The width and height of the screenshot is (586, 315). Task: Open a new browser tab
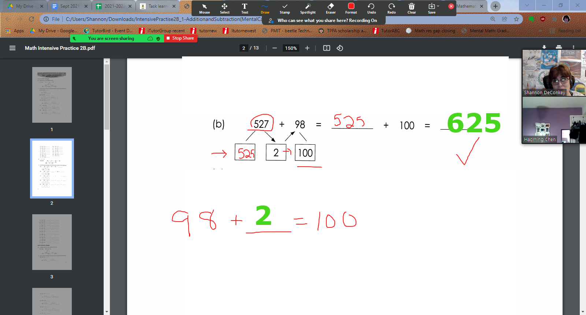pos(496,6)
